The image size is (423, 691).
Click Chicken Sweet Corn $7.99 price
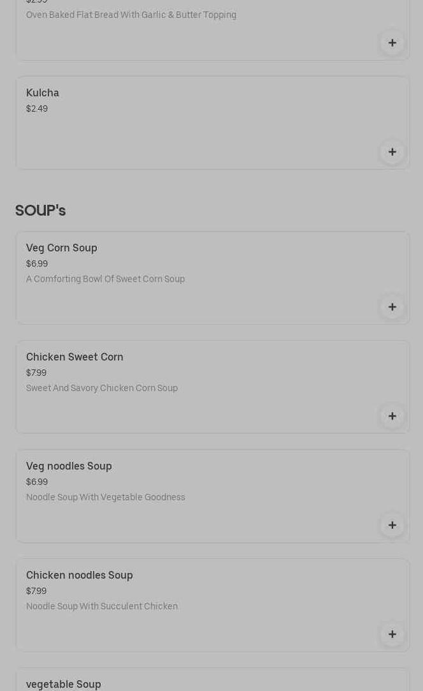pyautogui.click(x=36, y=373)
